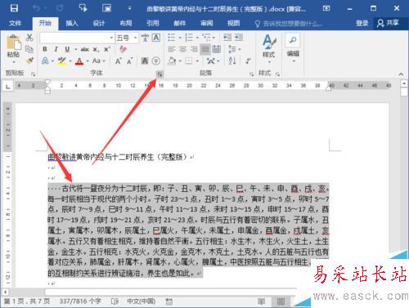Click the Multilevel list icon
This screenshot has width=409, height=308.
coord(206,38)
